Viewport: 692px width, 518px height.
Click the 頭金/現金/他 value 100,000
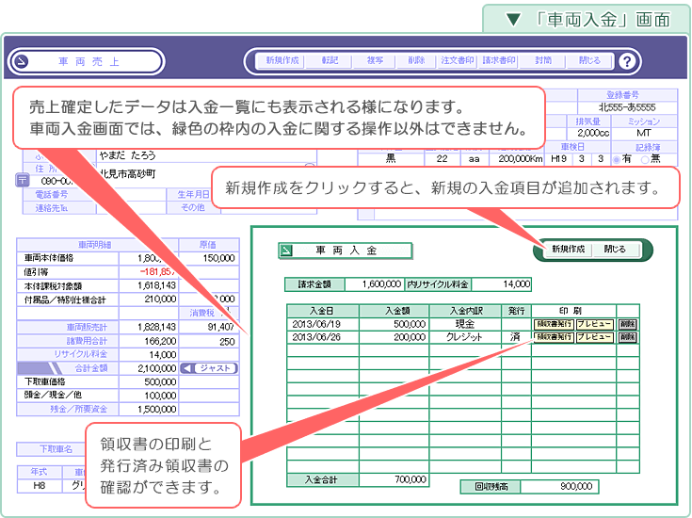click(x=149, y=396)
